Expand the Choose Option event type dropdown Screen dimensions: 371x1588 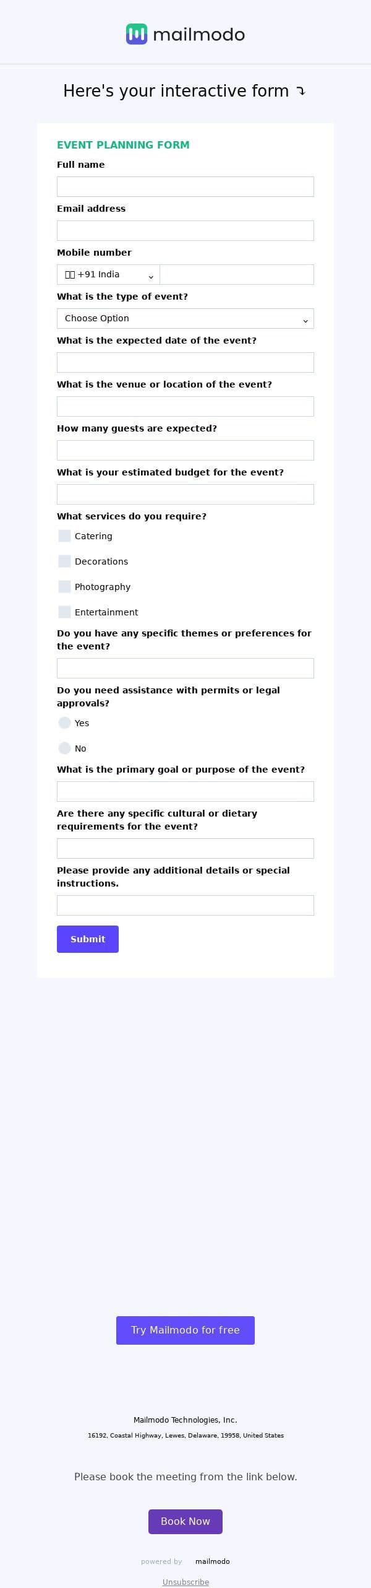[x=185, y=319]
